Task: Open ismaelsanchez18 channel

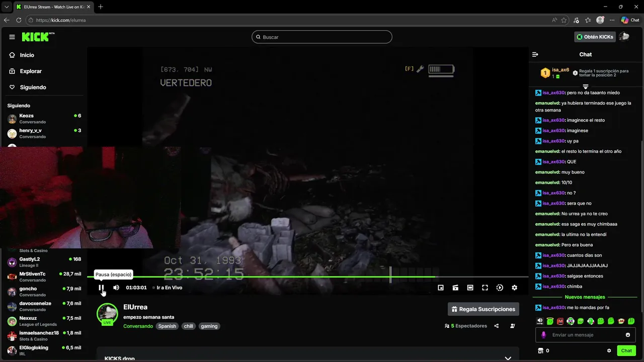Action: coord(44,336)
